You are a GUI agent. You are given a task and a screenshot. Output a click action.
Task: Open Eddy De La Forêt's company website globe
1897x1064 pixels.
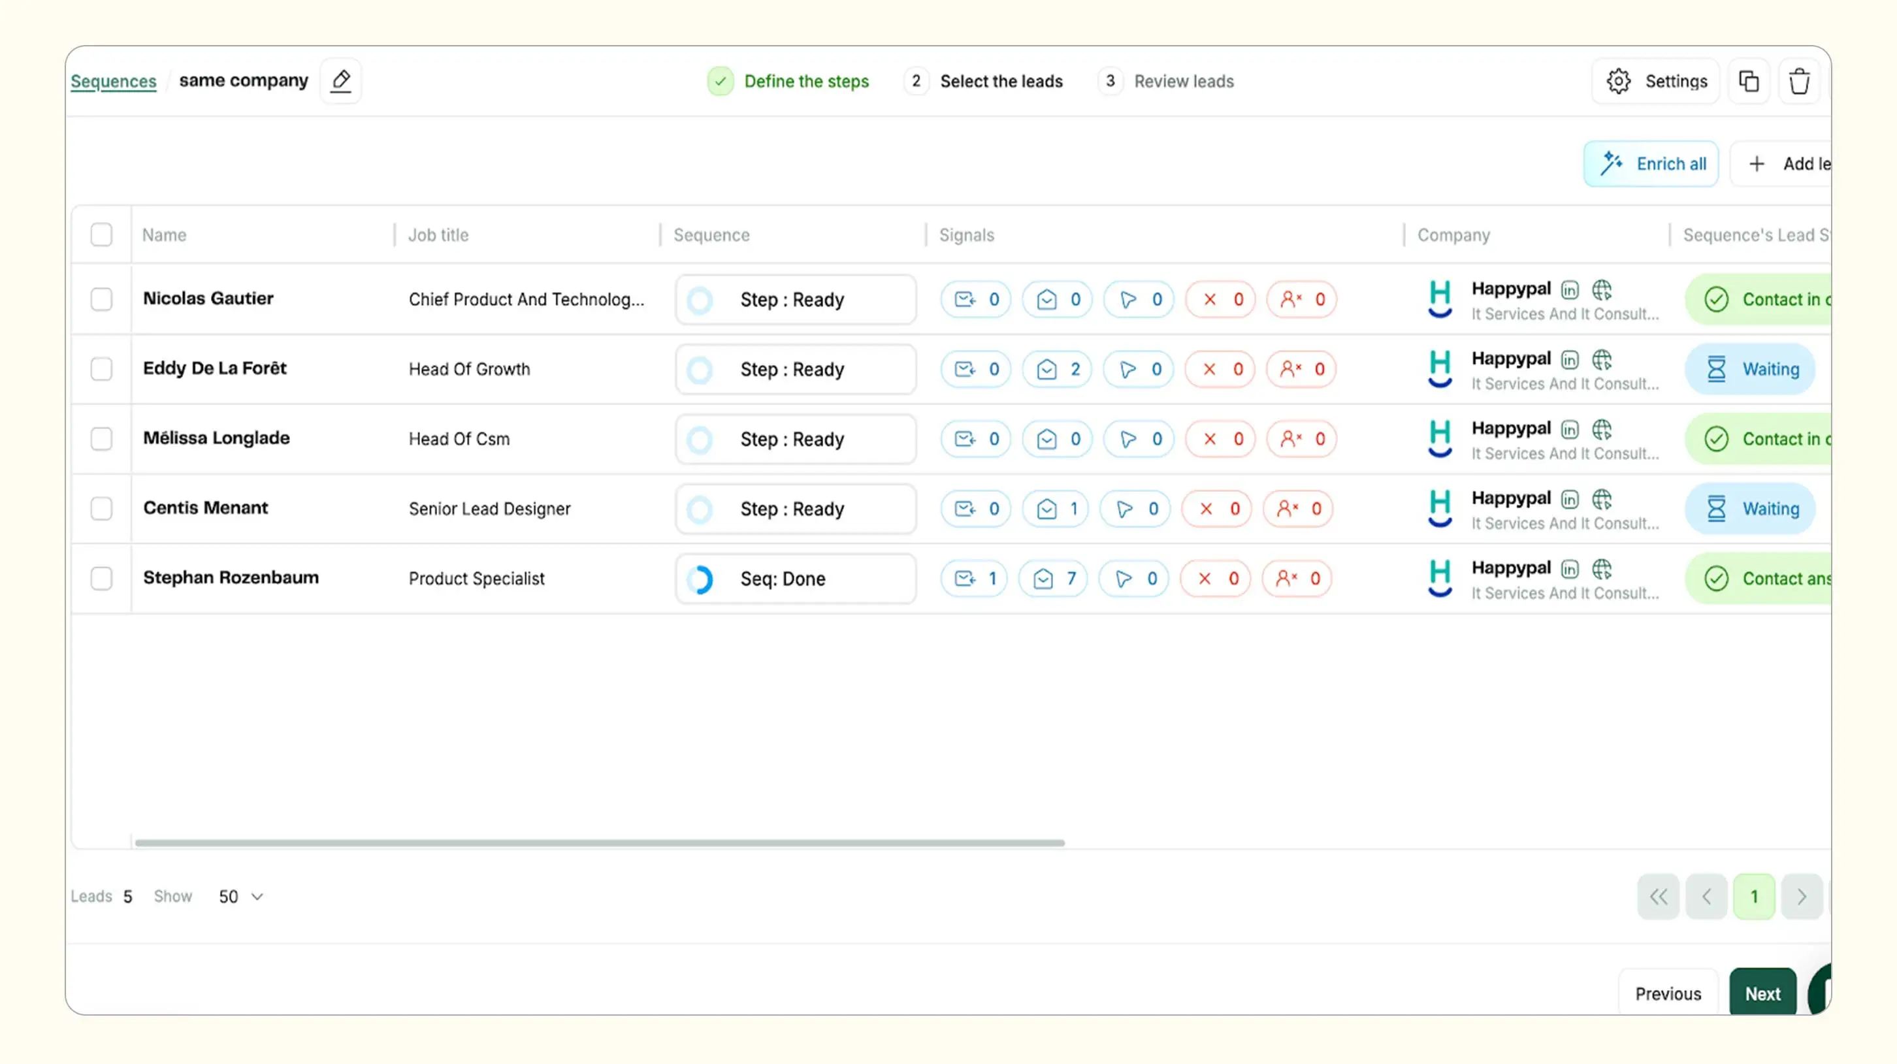coord(1602,359)
